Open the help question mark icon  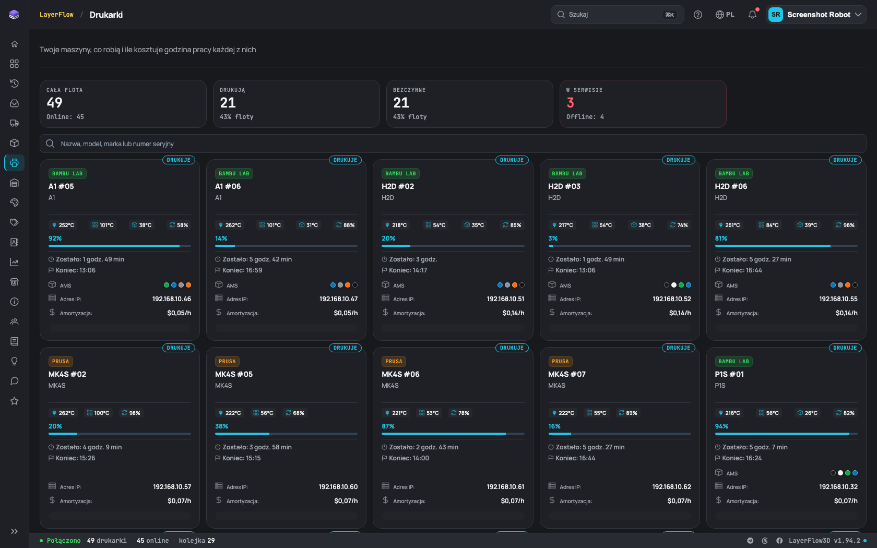click(698, 15)
